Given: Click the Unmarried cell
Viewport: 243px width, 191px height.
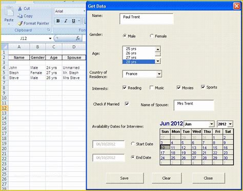Looking at the screenshot, I should pyautogui.click(x=74, y=68).
